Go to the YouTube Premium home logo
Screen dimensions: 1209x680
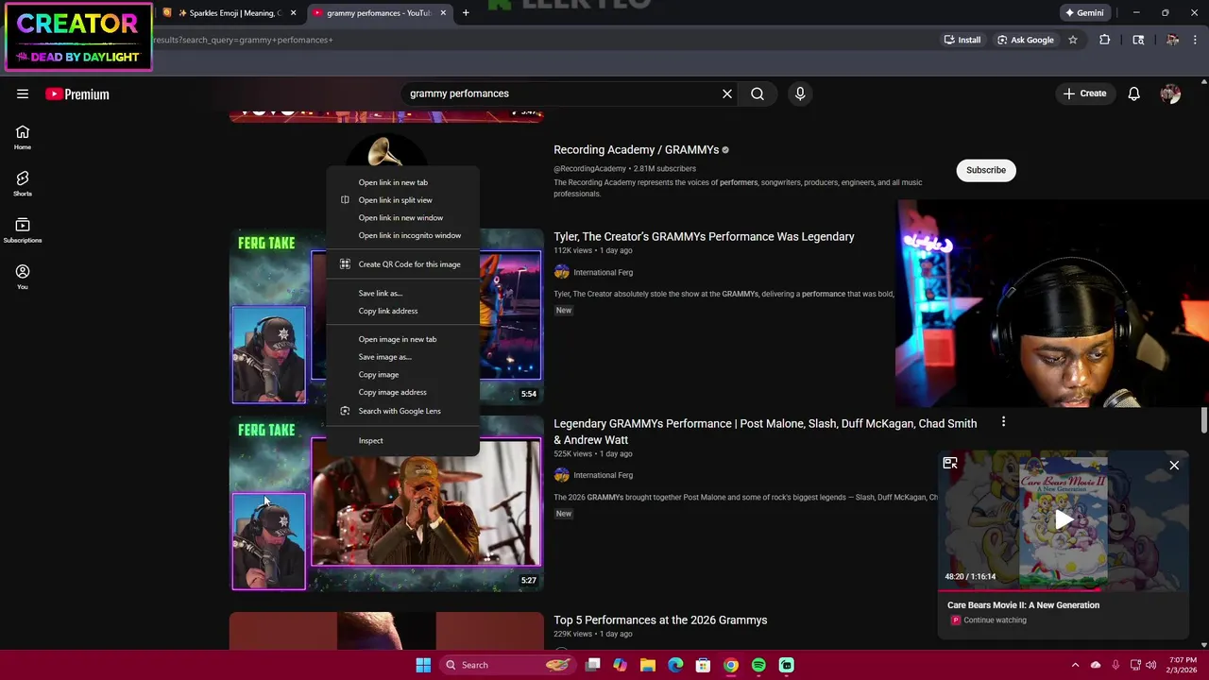point(77,93)
